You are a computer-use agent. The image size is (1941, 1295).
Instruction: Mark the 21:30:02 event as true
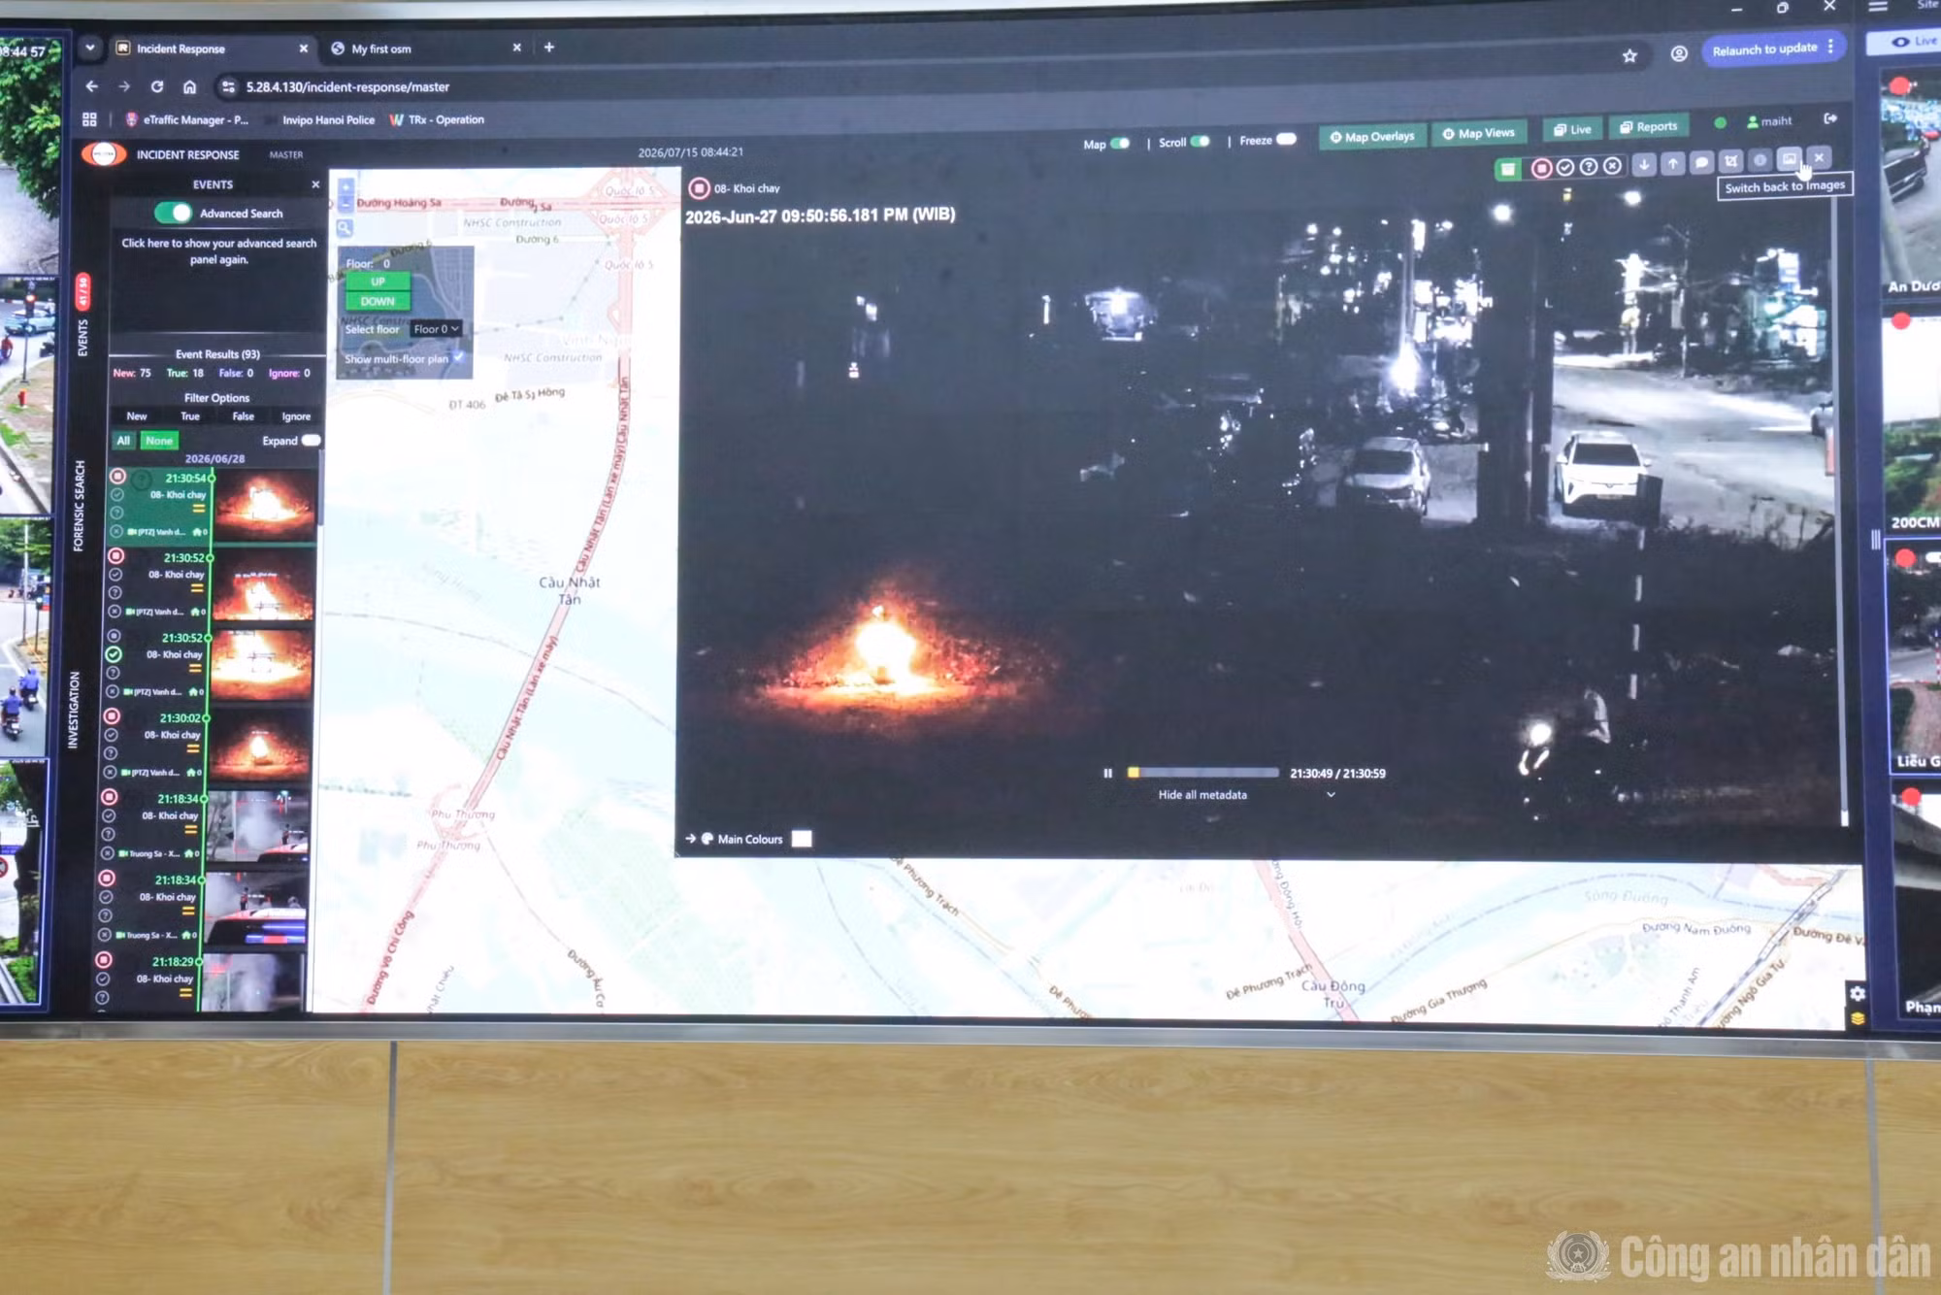coord(112,735)
